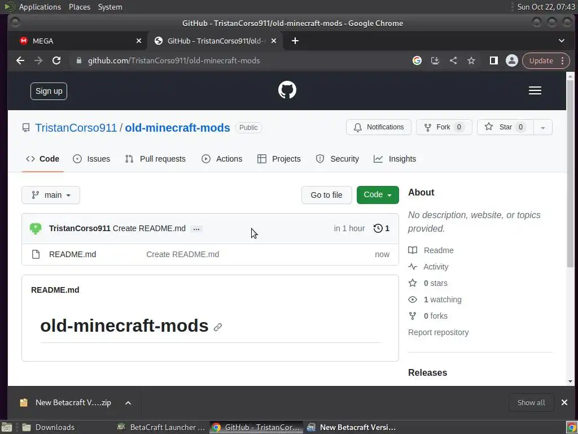Viewport: 578px width, 434px height.
Task: Open the tab search chevron in Chrome
Action: click(562, 41)
